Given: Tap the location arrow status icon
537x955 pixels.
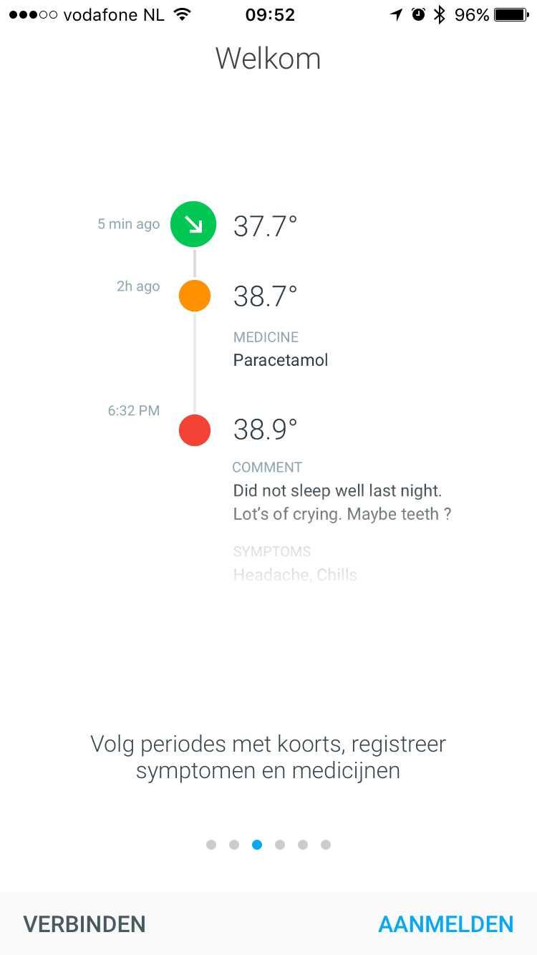Looking at the screenshot, I should 396,15.
